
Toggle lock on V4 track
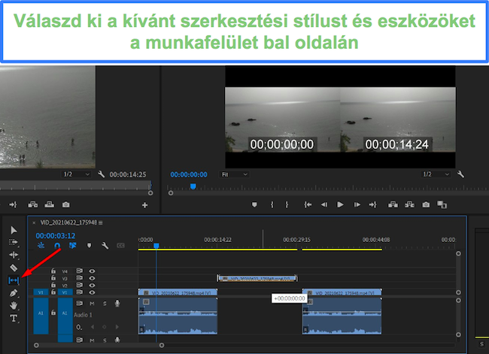(53, 271)
